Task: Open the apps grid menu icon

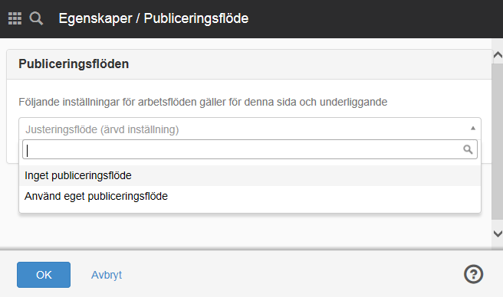Action: pos(15,18)
